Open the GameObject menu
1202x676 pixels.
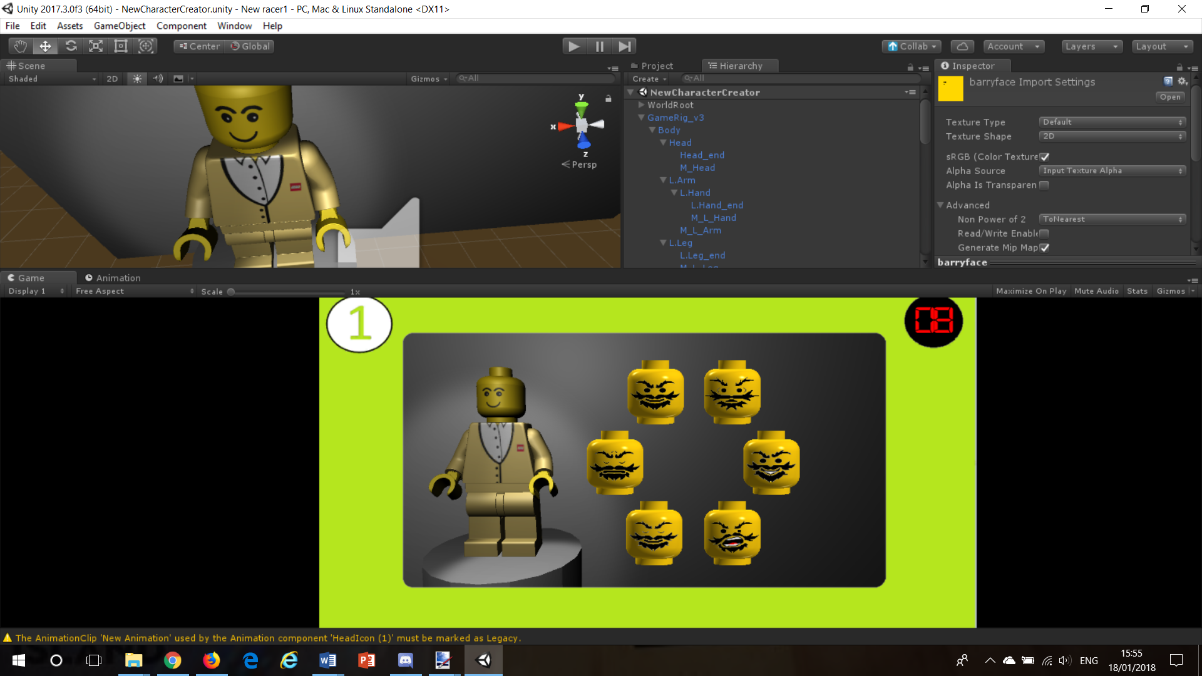tap(120, 26)
